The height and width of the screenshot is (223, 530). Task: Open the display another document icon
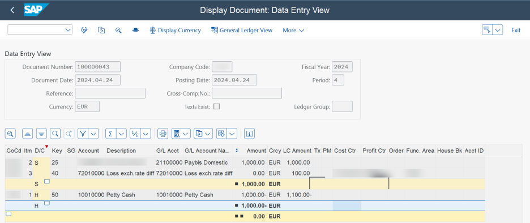[x=101, y=30]
